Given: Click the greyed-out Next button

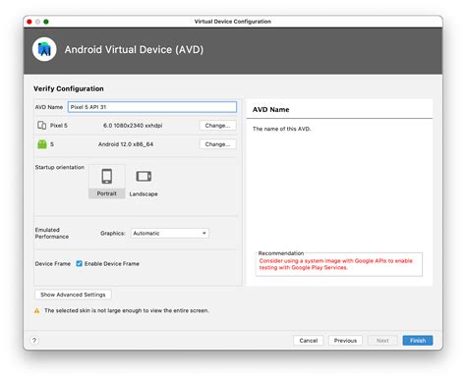Looking at the screenshot, I should click(382, 341).
